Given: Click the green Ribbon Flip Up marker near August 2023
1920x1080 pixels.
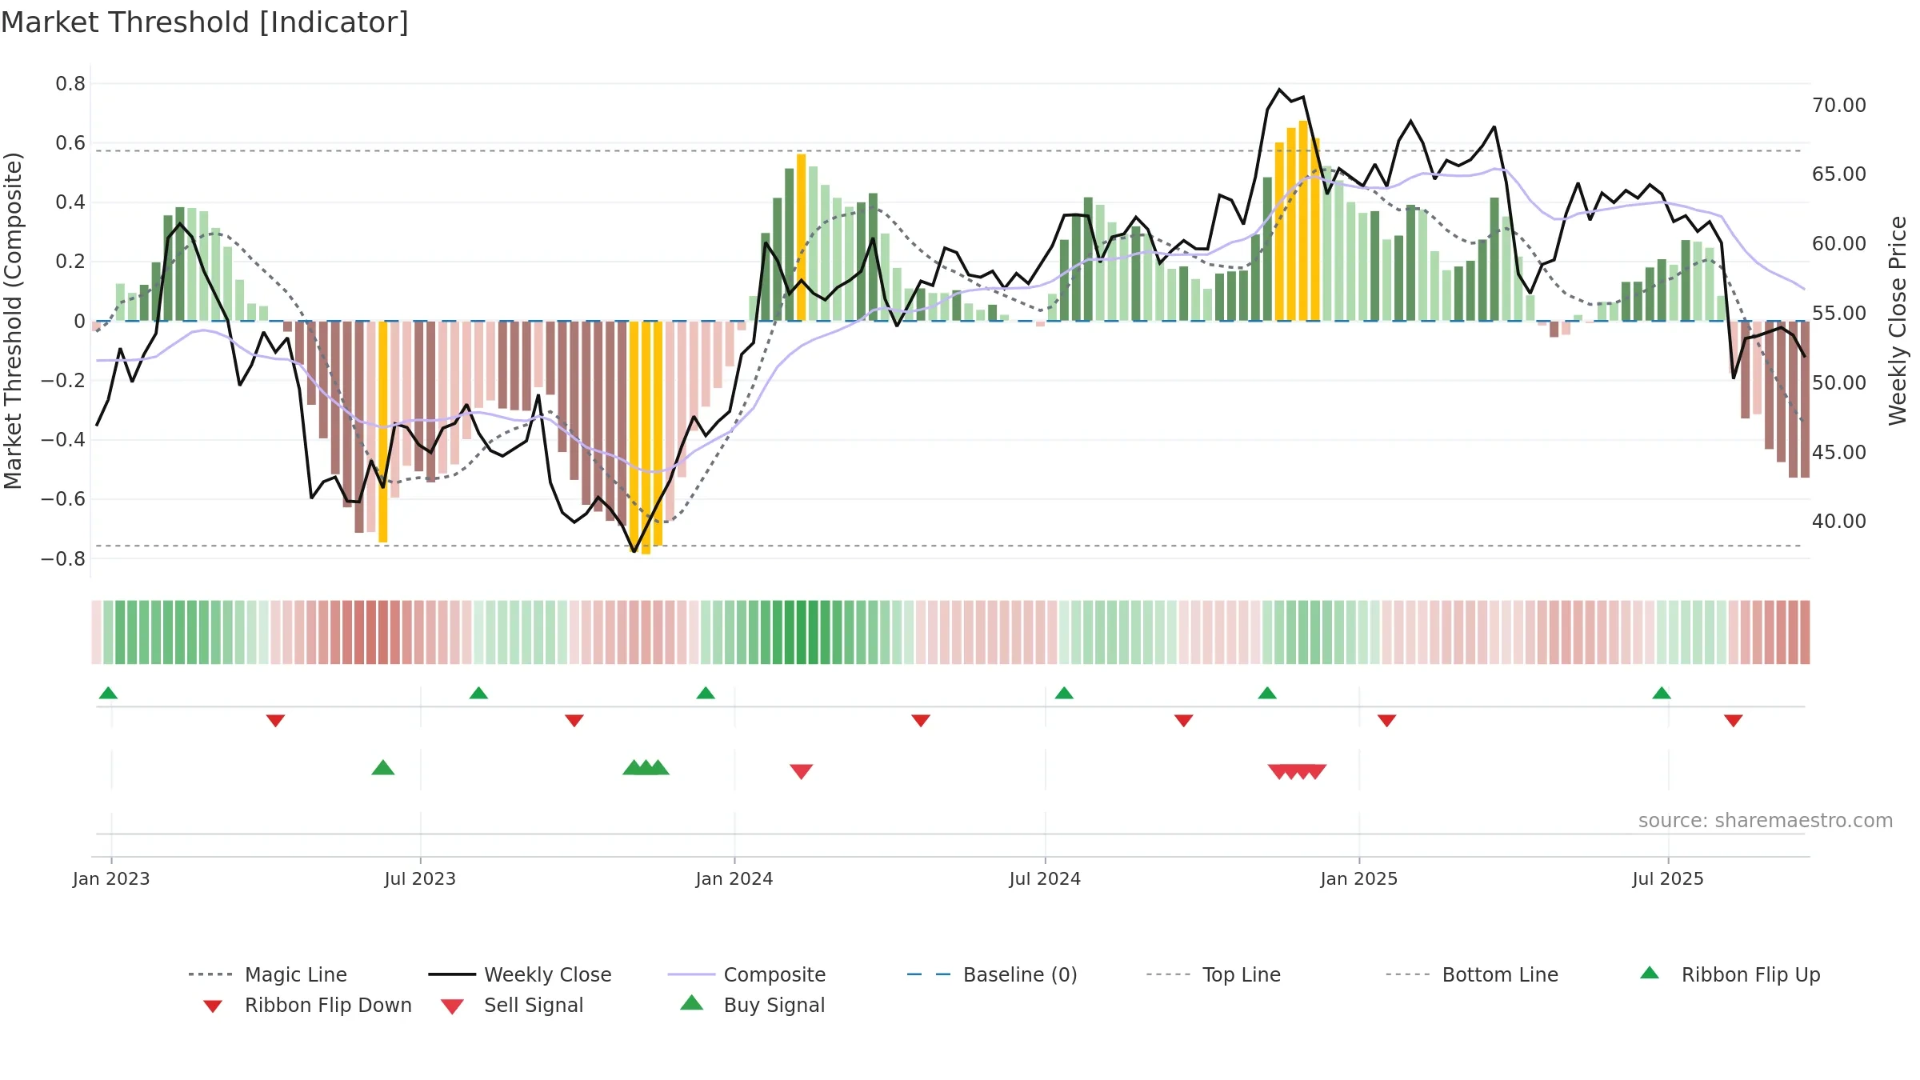Looking at the screenshot, I should (x=478, y=693).
